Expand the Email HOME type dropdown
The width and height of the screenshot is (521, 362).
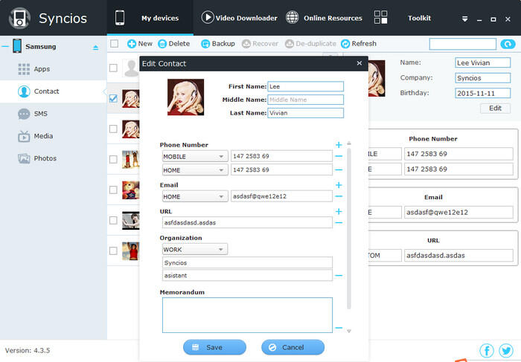point(194,197)
